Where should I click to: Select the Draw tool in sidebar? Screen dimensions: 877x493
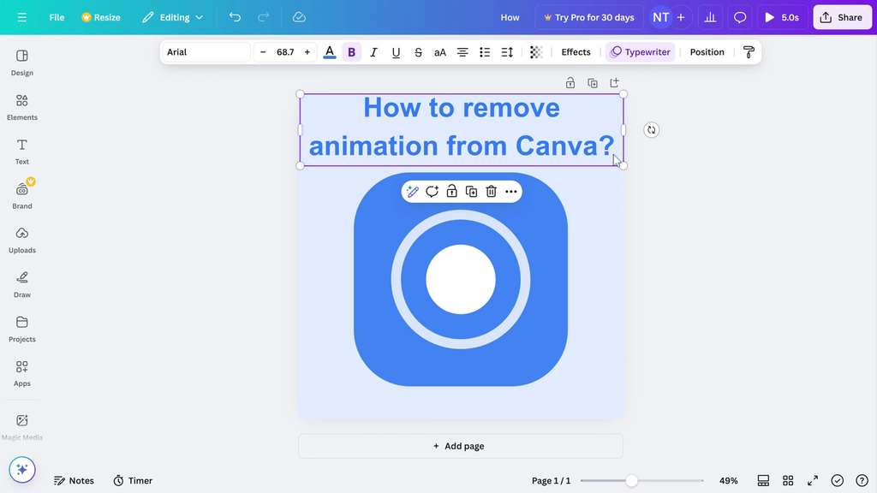coord(22,284)
